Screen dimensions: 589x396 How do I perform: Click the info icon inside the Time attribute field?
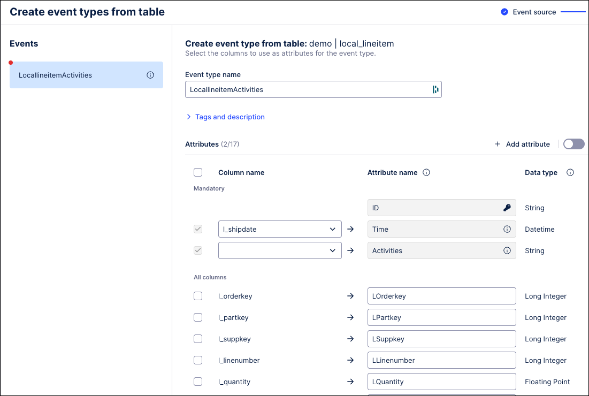(507, 229)
